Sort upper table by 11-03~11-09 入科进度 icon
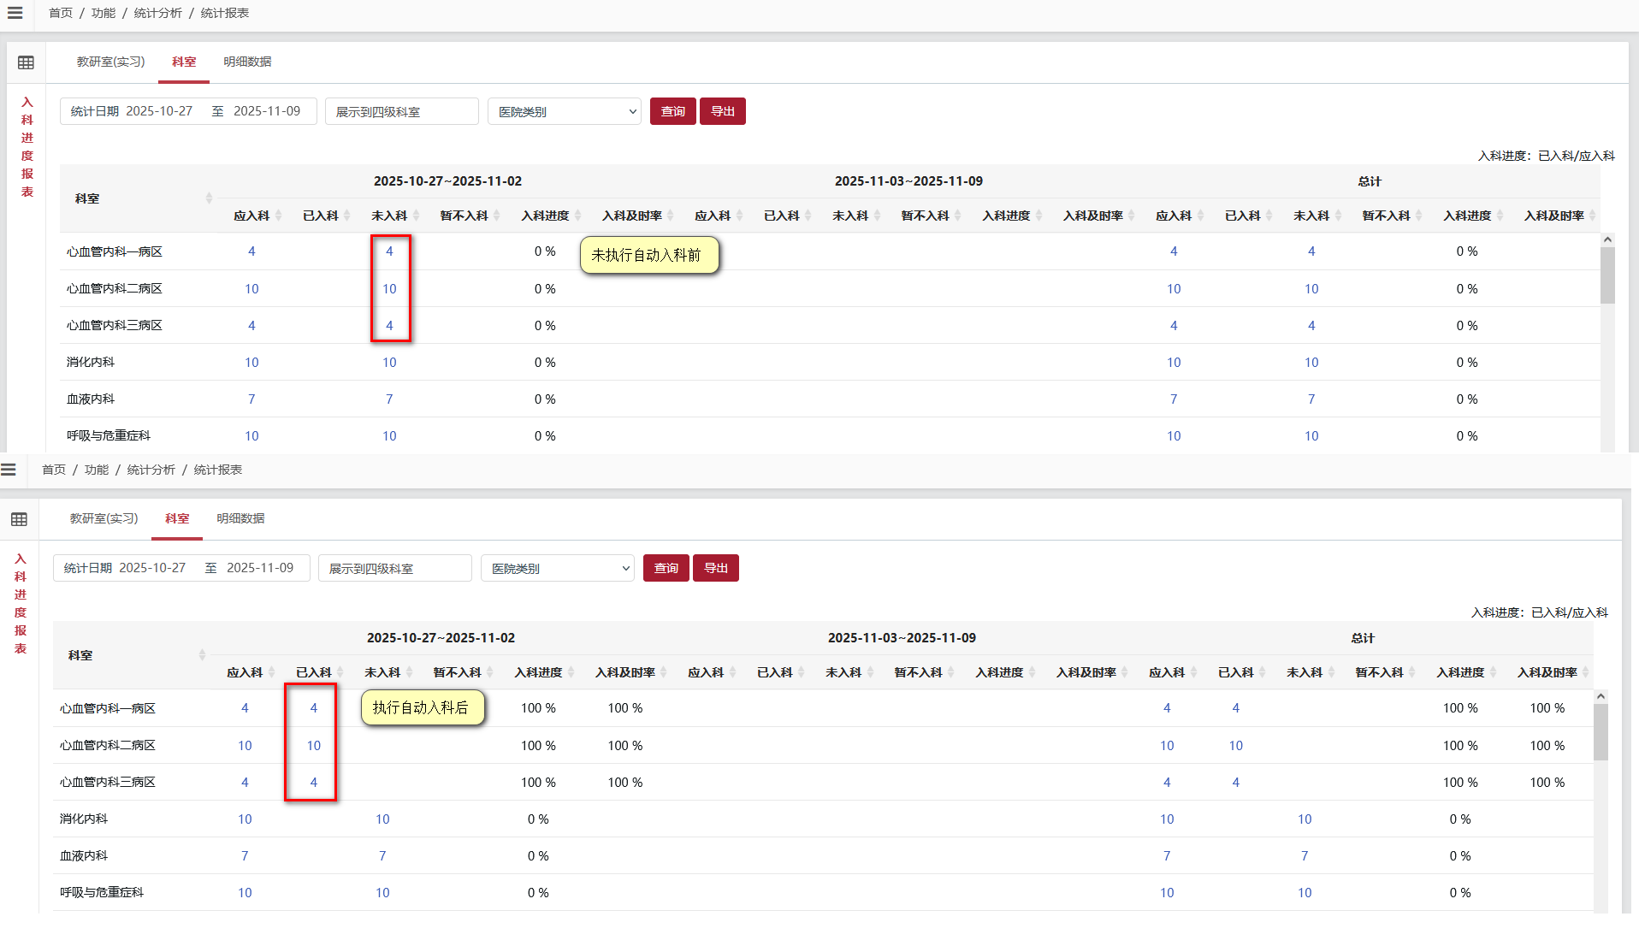The image size is (1639, 952). (1038, 216)
